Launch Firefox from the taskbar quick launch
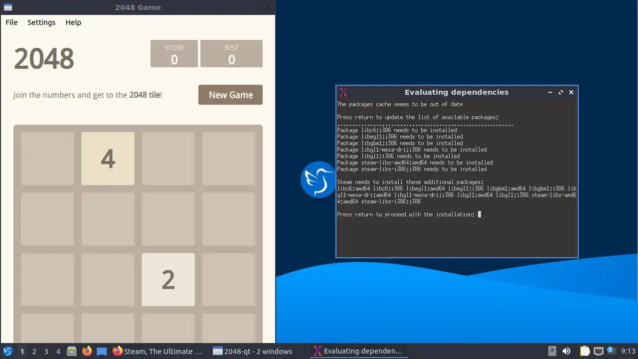This screenshot has height=359, width=638. [x=87, y=352]
